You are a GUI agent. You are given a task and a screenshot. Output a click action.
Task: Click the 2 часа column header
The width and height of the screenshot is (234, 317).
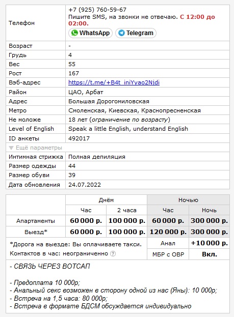(127, 210)
